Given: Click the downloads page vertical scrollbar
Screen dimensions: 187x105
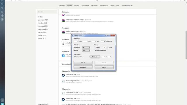Looking at the screenshot, I should [186, 45].
